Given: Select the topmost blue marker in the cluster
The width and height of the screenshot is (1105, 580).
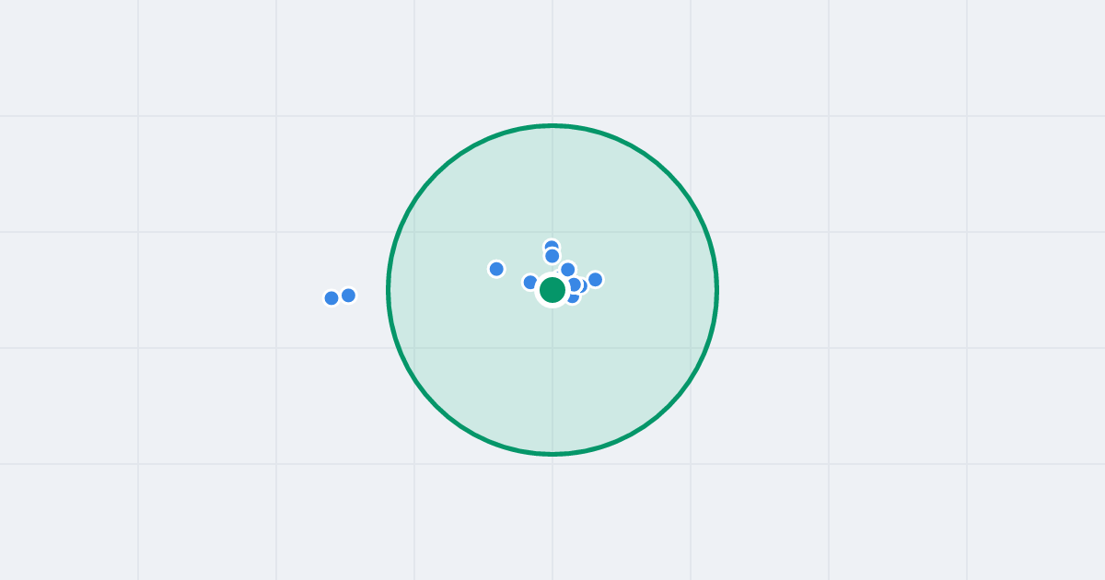Looking at the screenshot, I should [552, 246].
